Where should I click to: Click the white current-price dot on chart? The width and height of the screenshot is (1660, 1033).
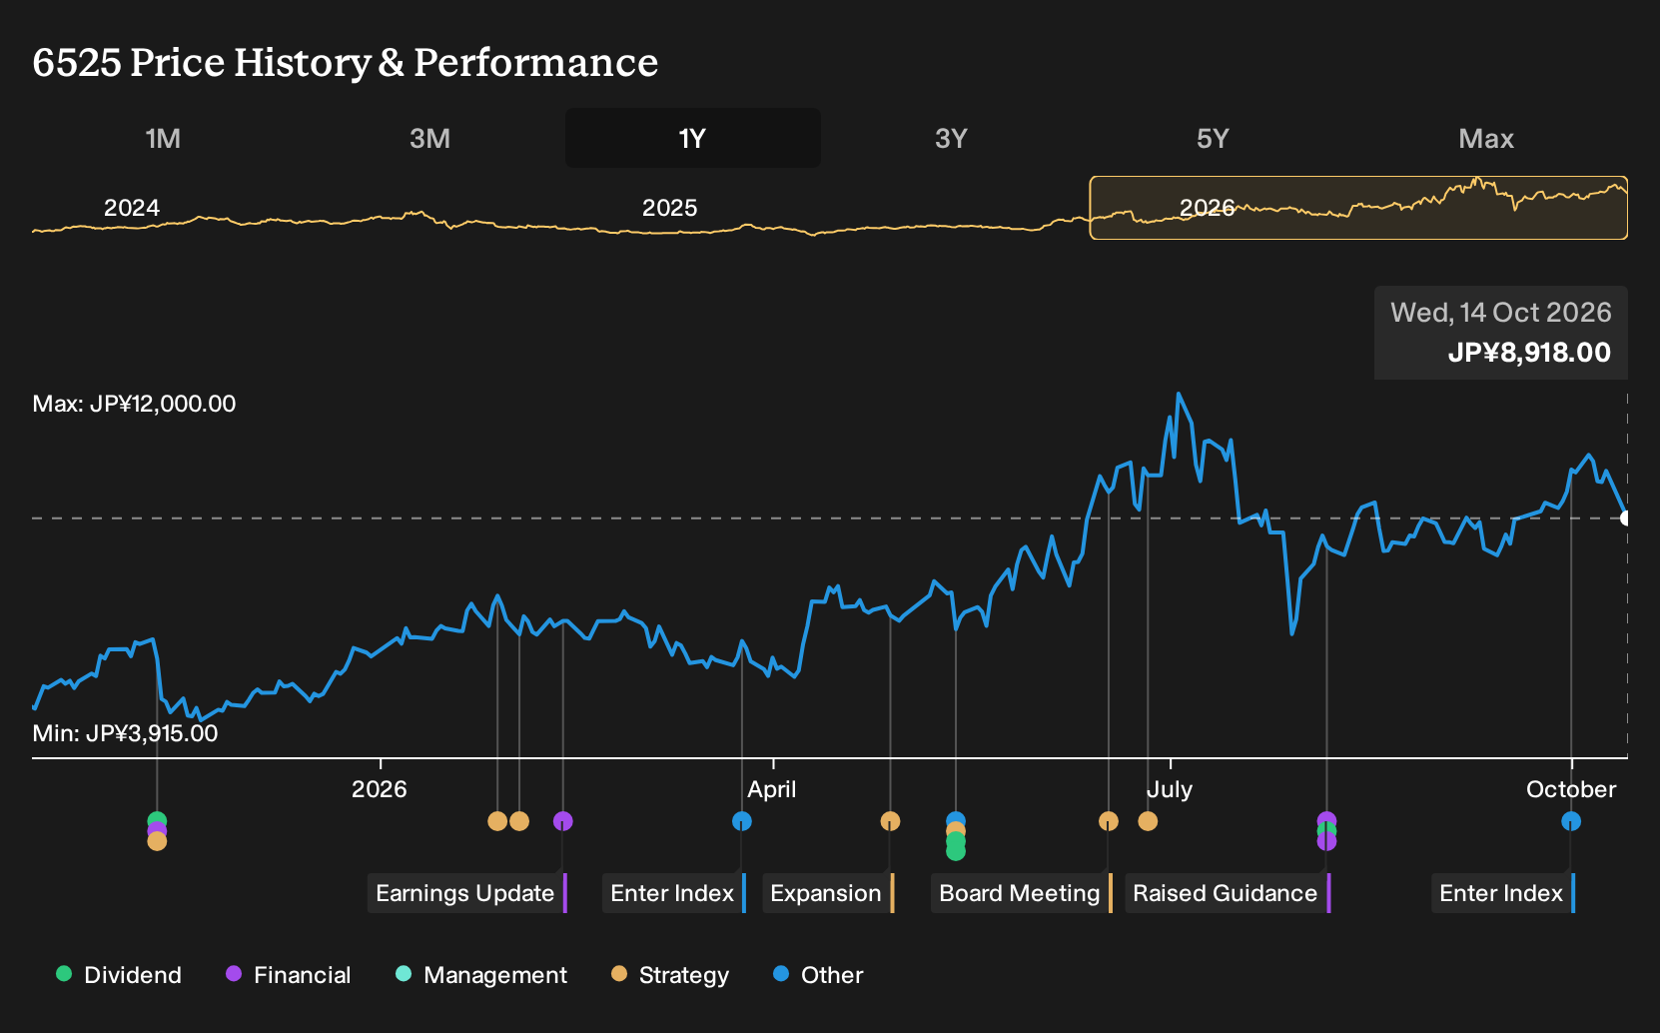point(1626,517)
